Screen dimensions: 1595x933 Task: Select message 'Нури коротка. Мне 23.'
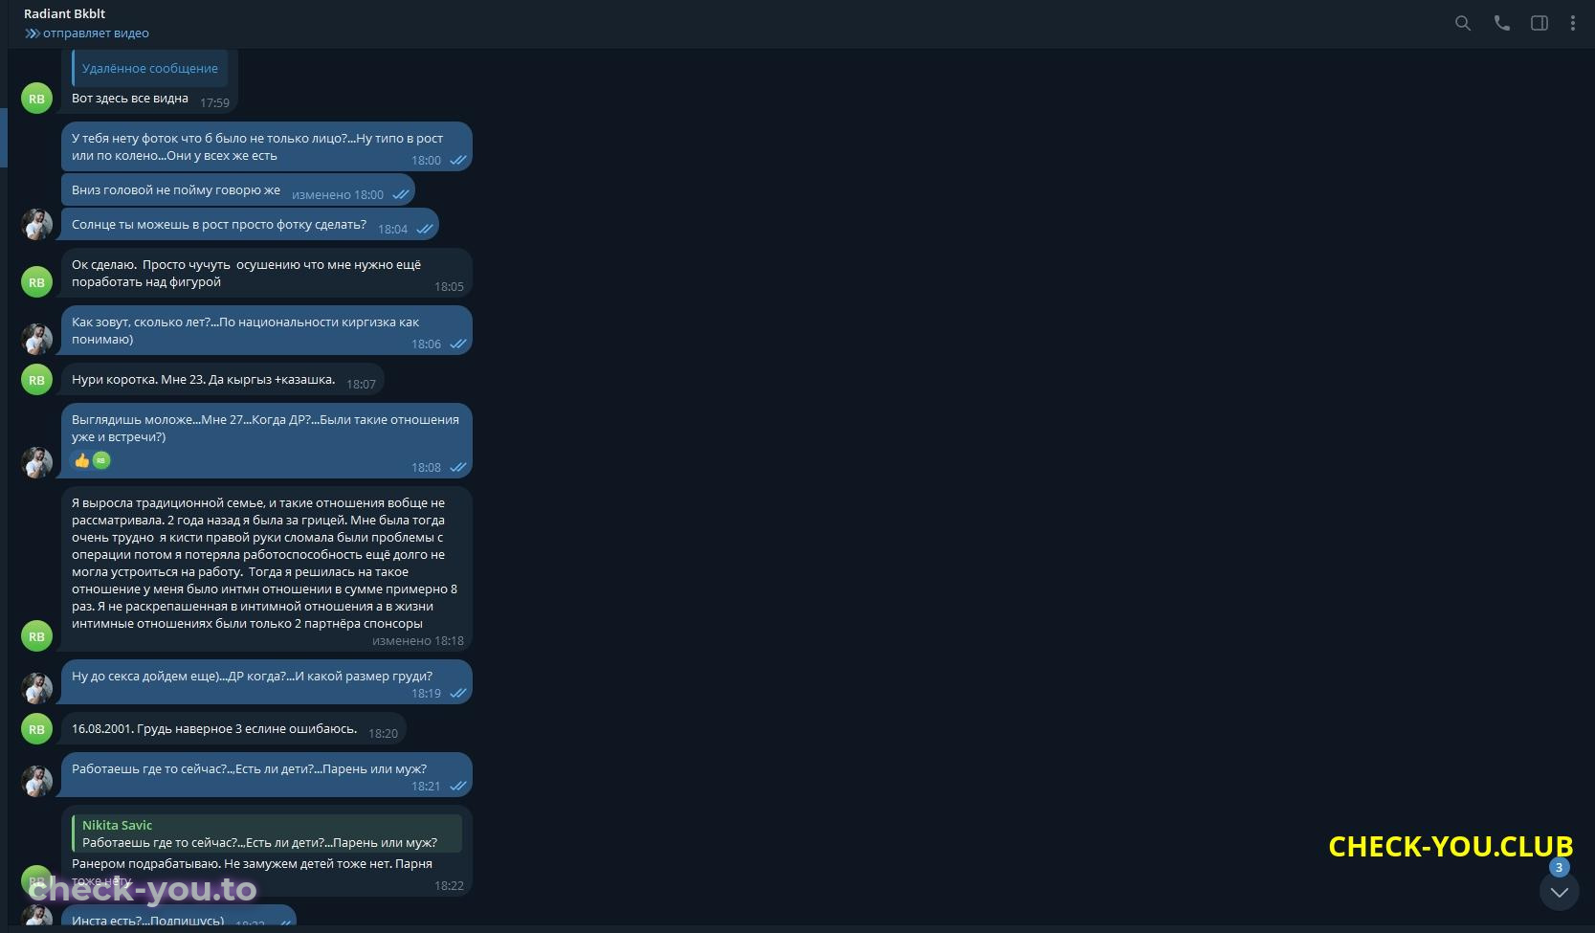[x=223, y=380]
